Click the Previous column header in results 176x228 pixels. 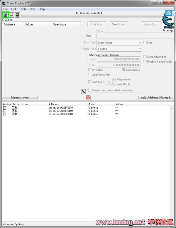(66, 24)
